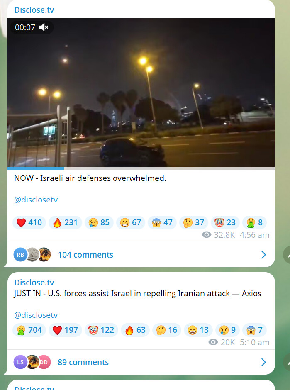
Task: Click the crying face reaction 85
Action: 99,223
